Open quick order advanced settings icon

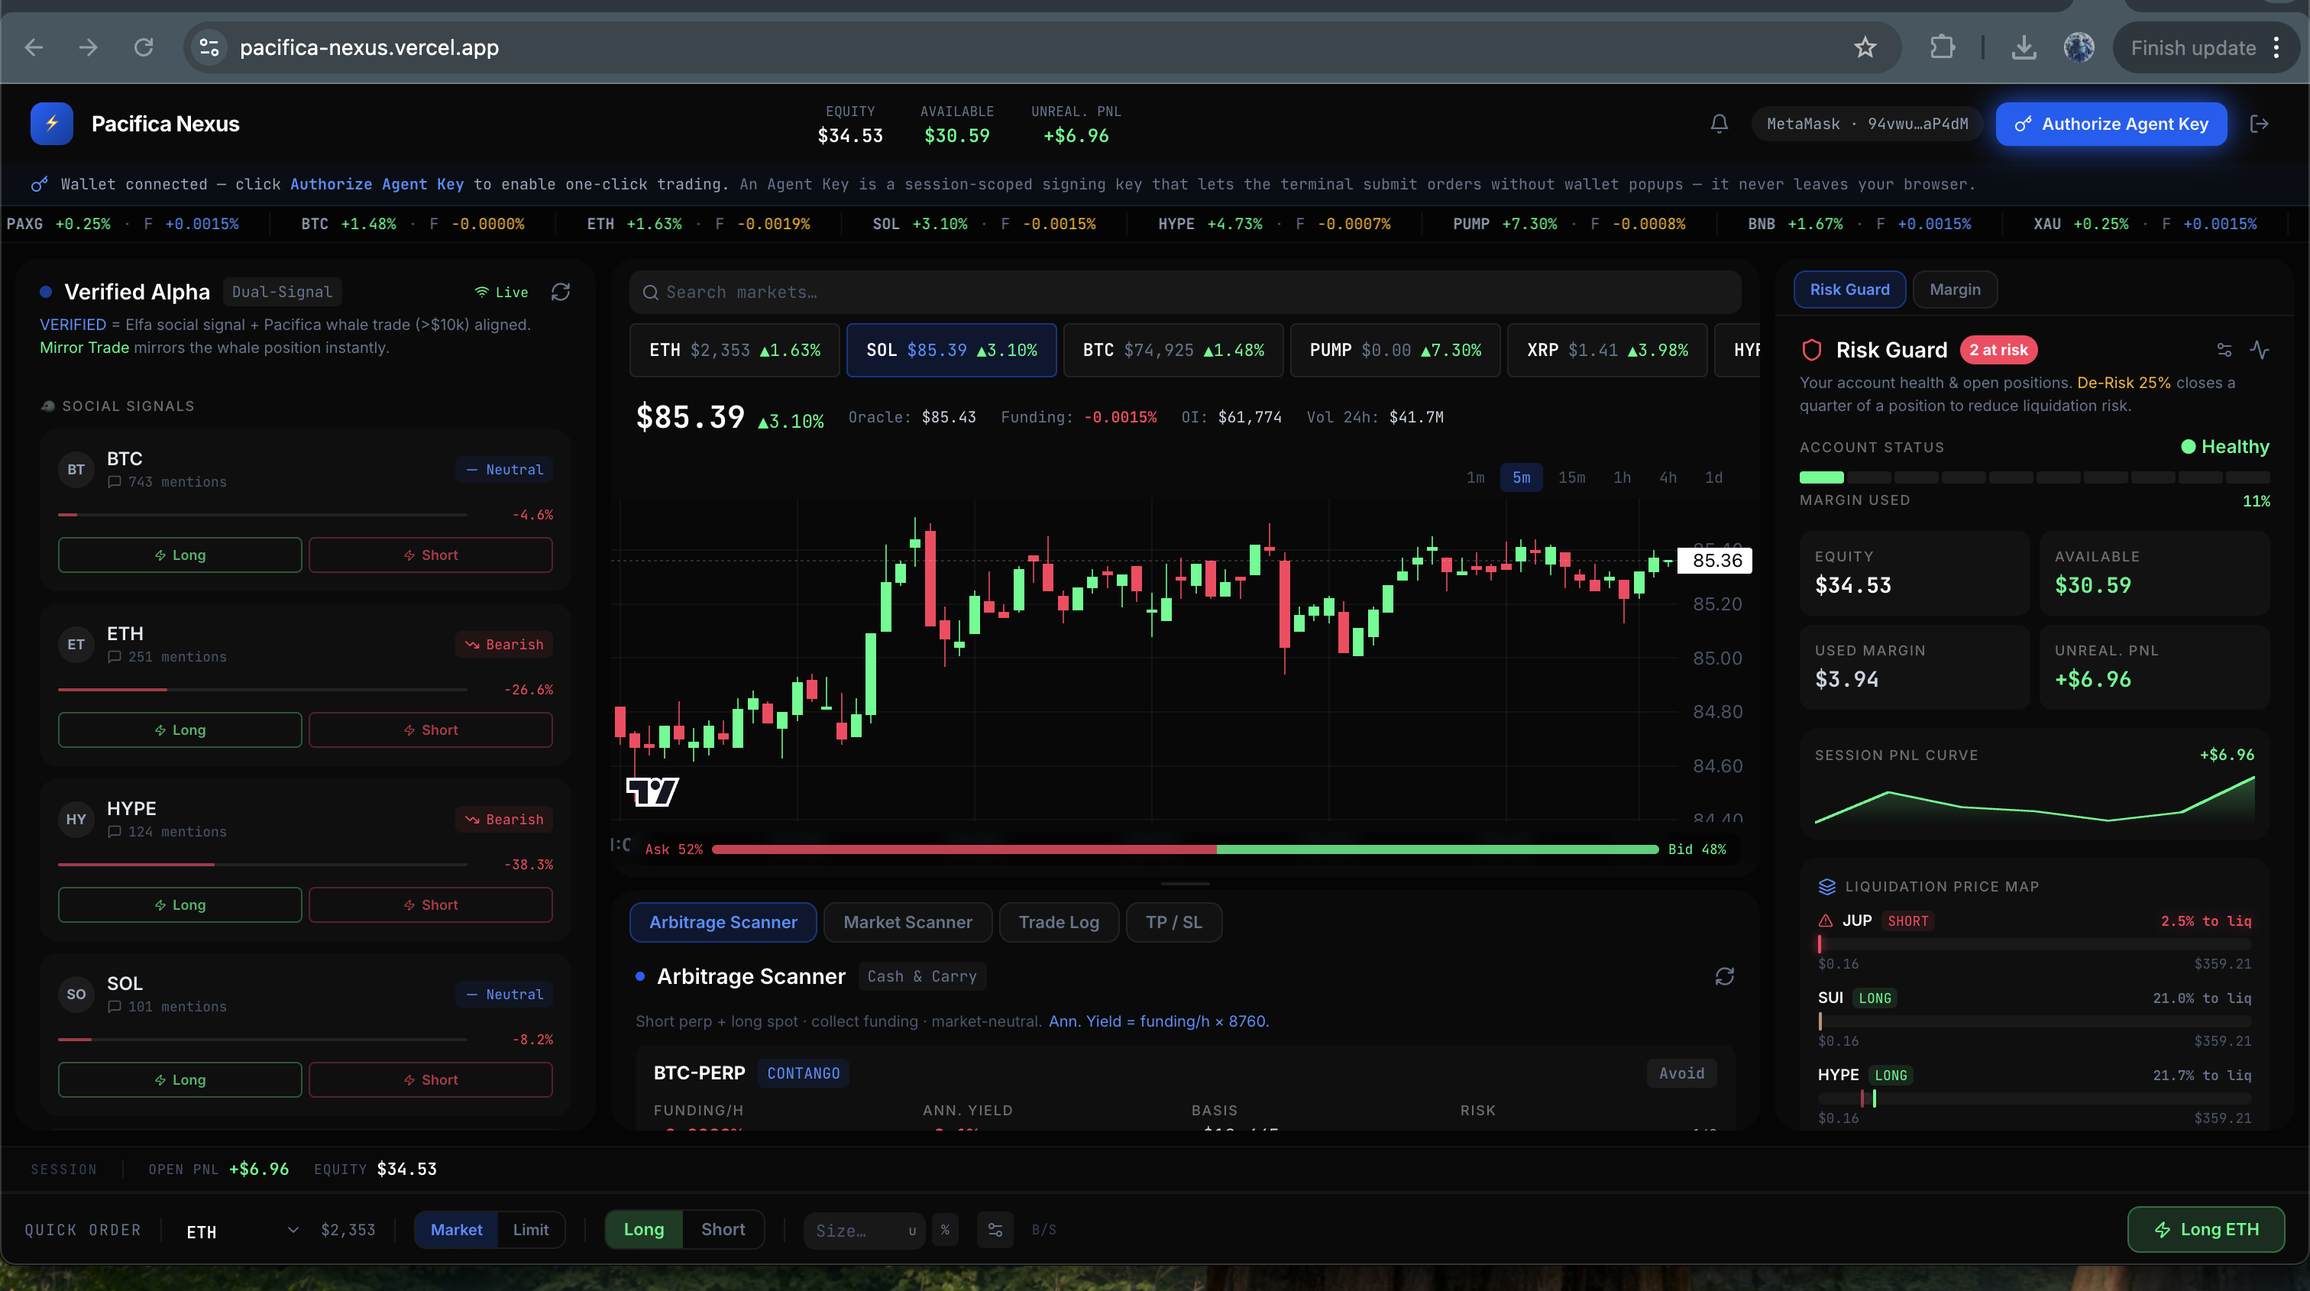point(995,1230)
